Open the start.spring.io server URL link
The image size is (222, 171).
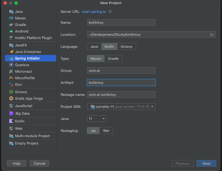tap(94, 12)
